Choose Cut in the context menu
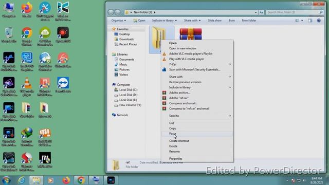Viewport: 329px width, 185px height. pos(197,123)
